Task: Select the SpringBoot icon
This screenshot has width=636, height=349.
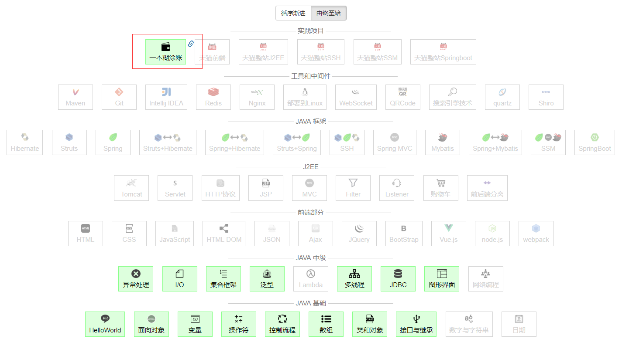Action: tap(595, 142)
